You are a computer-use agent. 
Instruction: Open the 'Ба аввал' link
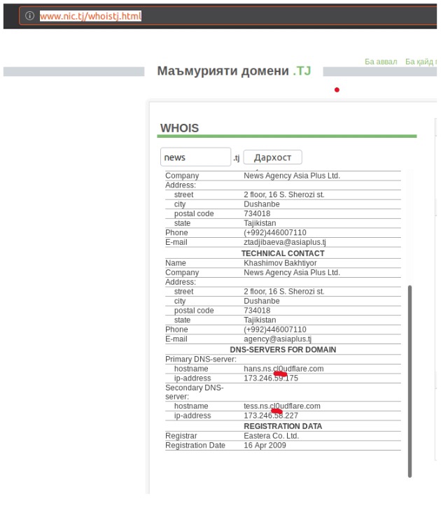coord(381,62)
